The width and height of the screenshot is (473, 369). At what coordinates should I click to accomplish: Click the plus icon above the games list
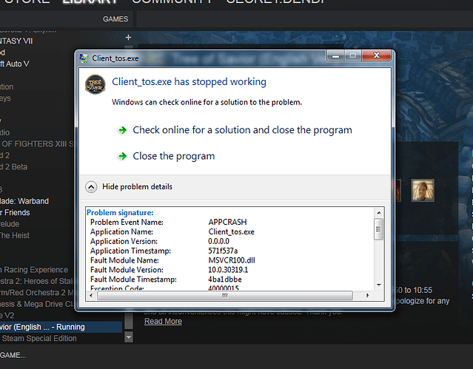tap(128, 37)
